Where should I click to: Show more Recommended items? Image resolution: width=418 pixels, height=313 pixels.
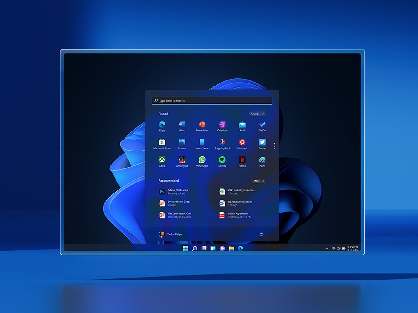pyautogui.click(x=258, y=181)
